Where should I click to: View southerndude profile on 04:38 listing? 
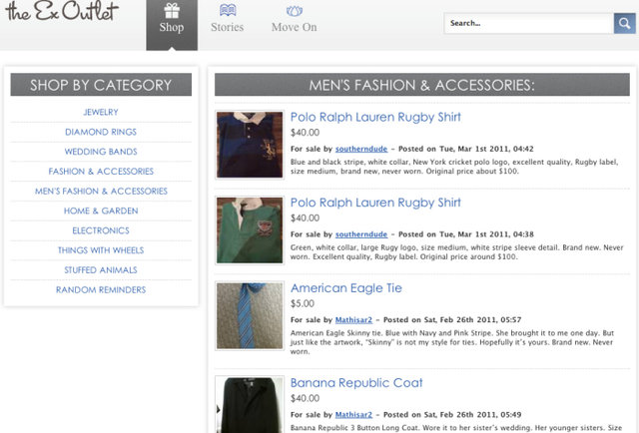click(x=361, y=234)
